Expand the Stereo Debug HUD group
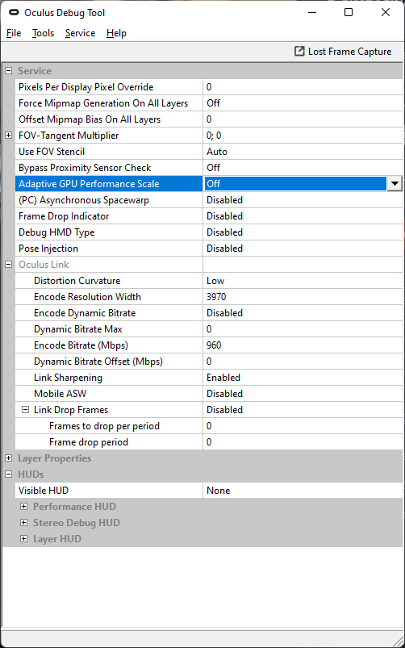This screenshot has height=648, width=405. click(x=24, y=522)
